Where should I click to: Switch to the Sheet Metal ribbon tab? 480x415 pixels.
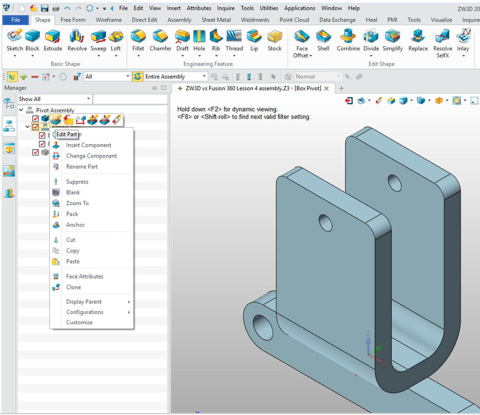tap(215, 20)
